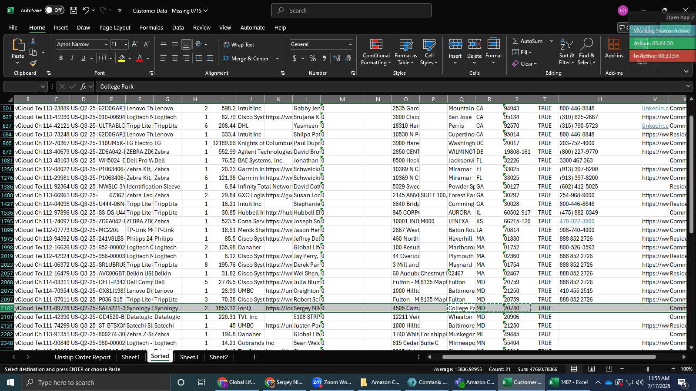The image size is (696, 391).
Task: Expand font color dropdown arrow
Action: (148, 58)
